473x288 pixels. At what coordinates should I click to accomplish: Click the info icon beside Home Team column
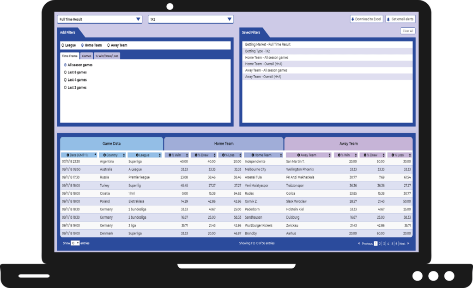(x=252, y=156)
